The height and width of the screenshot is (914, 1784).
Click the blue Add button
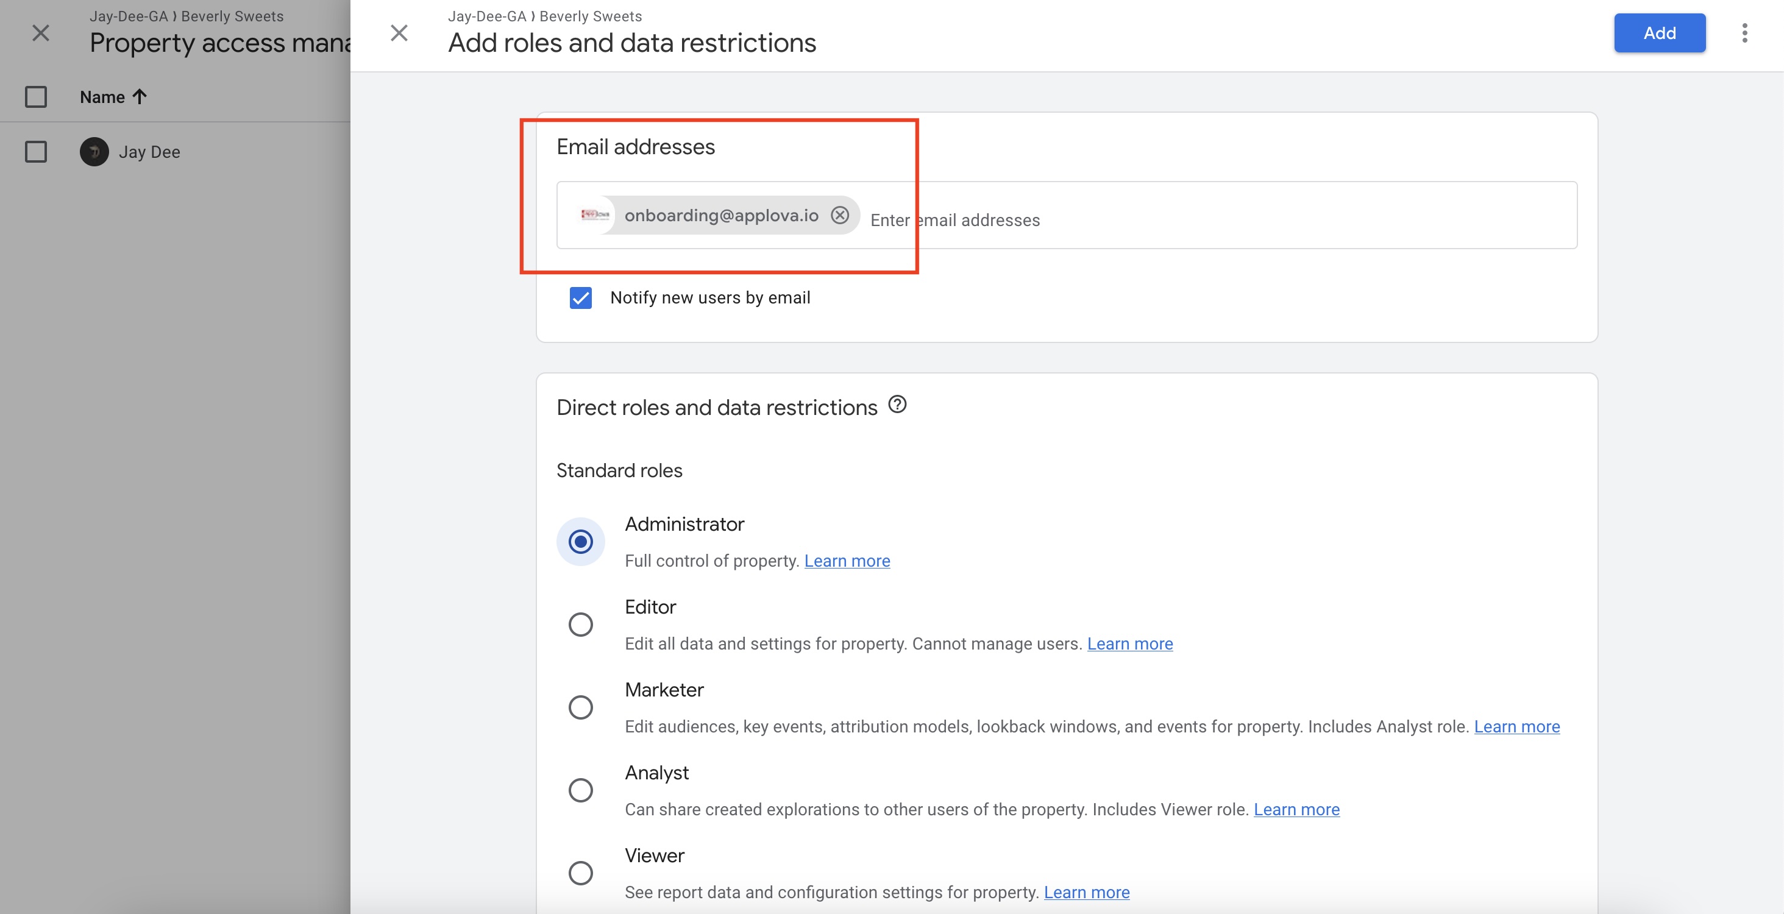(1659, 32)
